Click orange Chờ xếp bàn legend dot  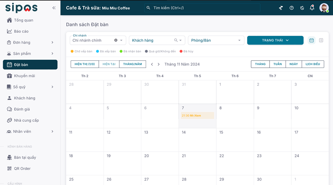[72, 52]
